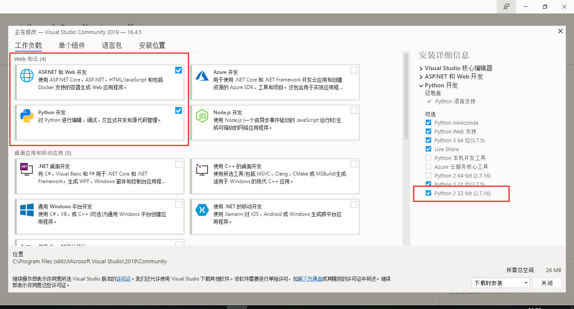Uncheck Live Share option

[428, 149]
